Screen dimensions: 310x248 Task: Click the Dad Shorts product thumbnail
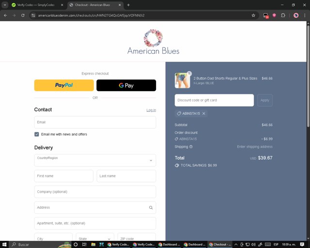pyautogui.click(x=182, y=80)
